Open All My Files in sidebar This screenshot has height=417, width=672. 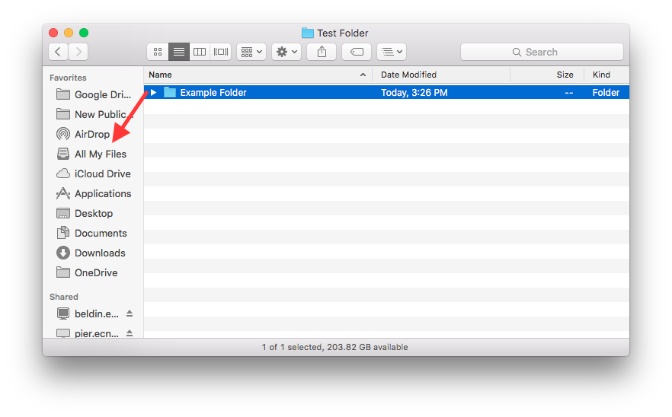(100, 154)
